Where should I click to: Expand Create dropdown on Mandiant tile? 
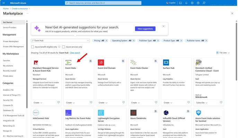[38, 102]
